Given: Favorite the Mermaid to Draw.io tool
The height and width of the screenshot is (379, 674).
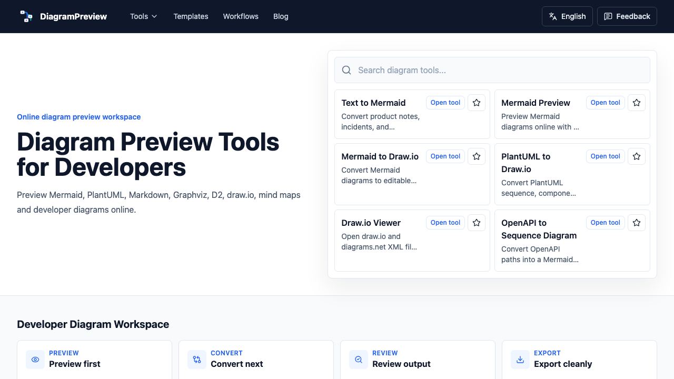Looking at the screenshot, I should pos(477,156).
